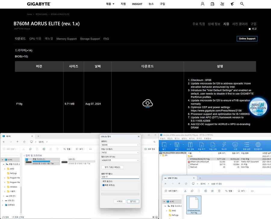Open the search magnifier on Gigabyte header
Screen dimensions: 271x219
coord(242,4)
